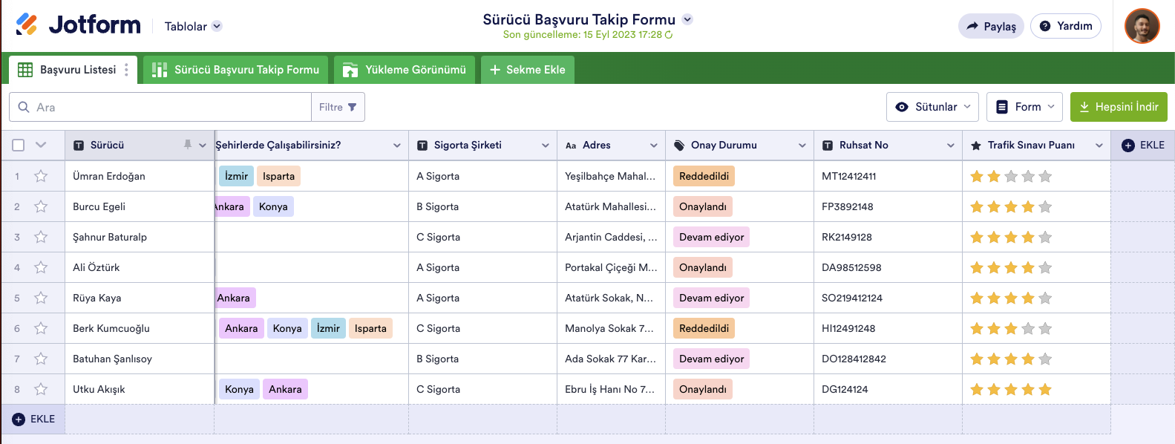
Task: Click the user profile avatar
Action: click(x=1142, y=26)
